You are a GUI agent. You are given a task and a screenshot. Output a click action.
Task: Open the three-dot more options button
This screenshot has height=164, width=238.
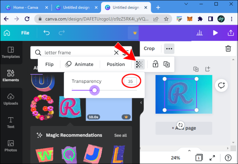(x=169, y=49)
